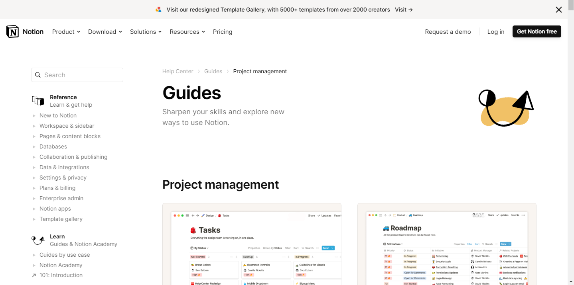This screenshot has height=285, width=574.
Task: Open the Roadmap guide thumbnail card
Action: pos(447,244)
